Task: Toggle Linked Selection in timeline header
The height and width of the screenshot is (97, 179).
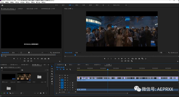Action: point(64,69)
